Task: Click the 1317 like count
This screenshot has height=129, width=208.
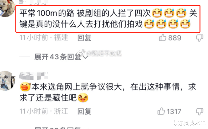Action: 174,111
